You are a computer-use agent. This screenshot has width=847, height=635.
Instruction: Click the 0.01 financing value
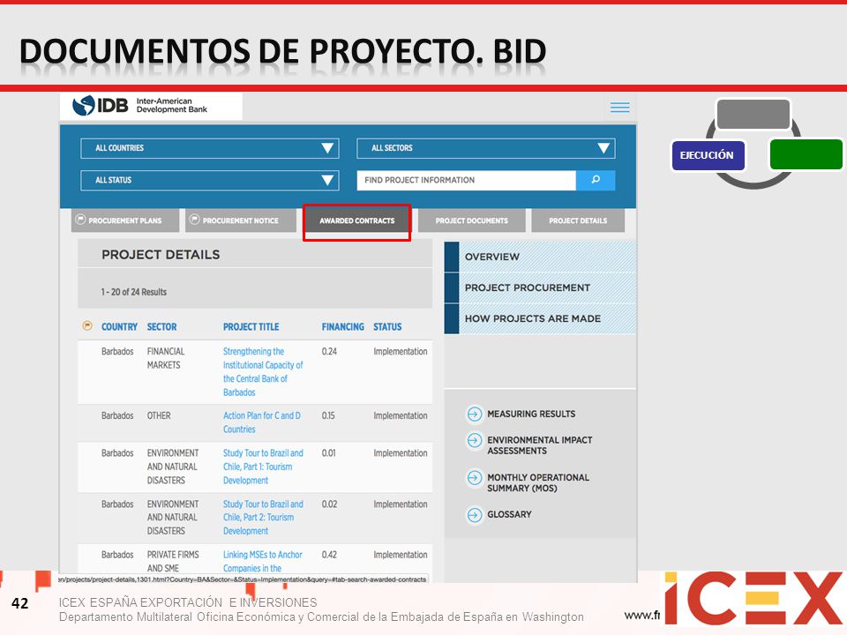click(x=328, y=453)
